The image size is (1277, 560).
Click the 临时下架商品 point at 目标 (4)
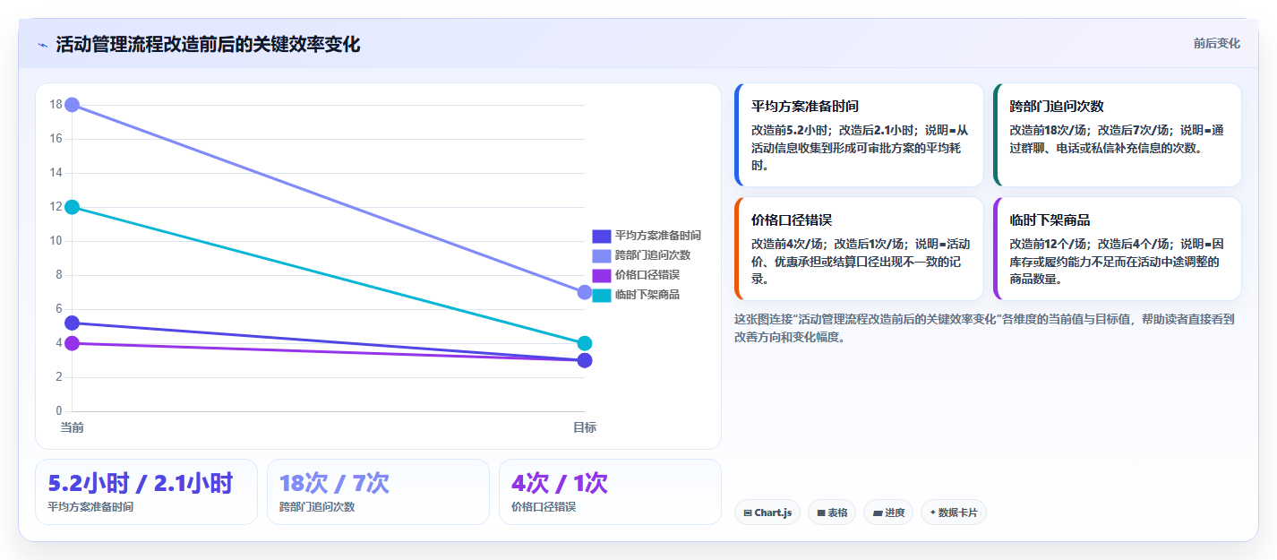(x=585, y=343)
